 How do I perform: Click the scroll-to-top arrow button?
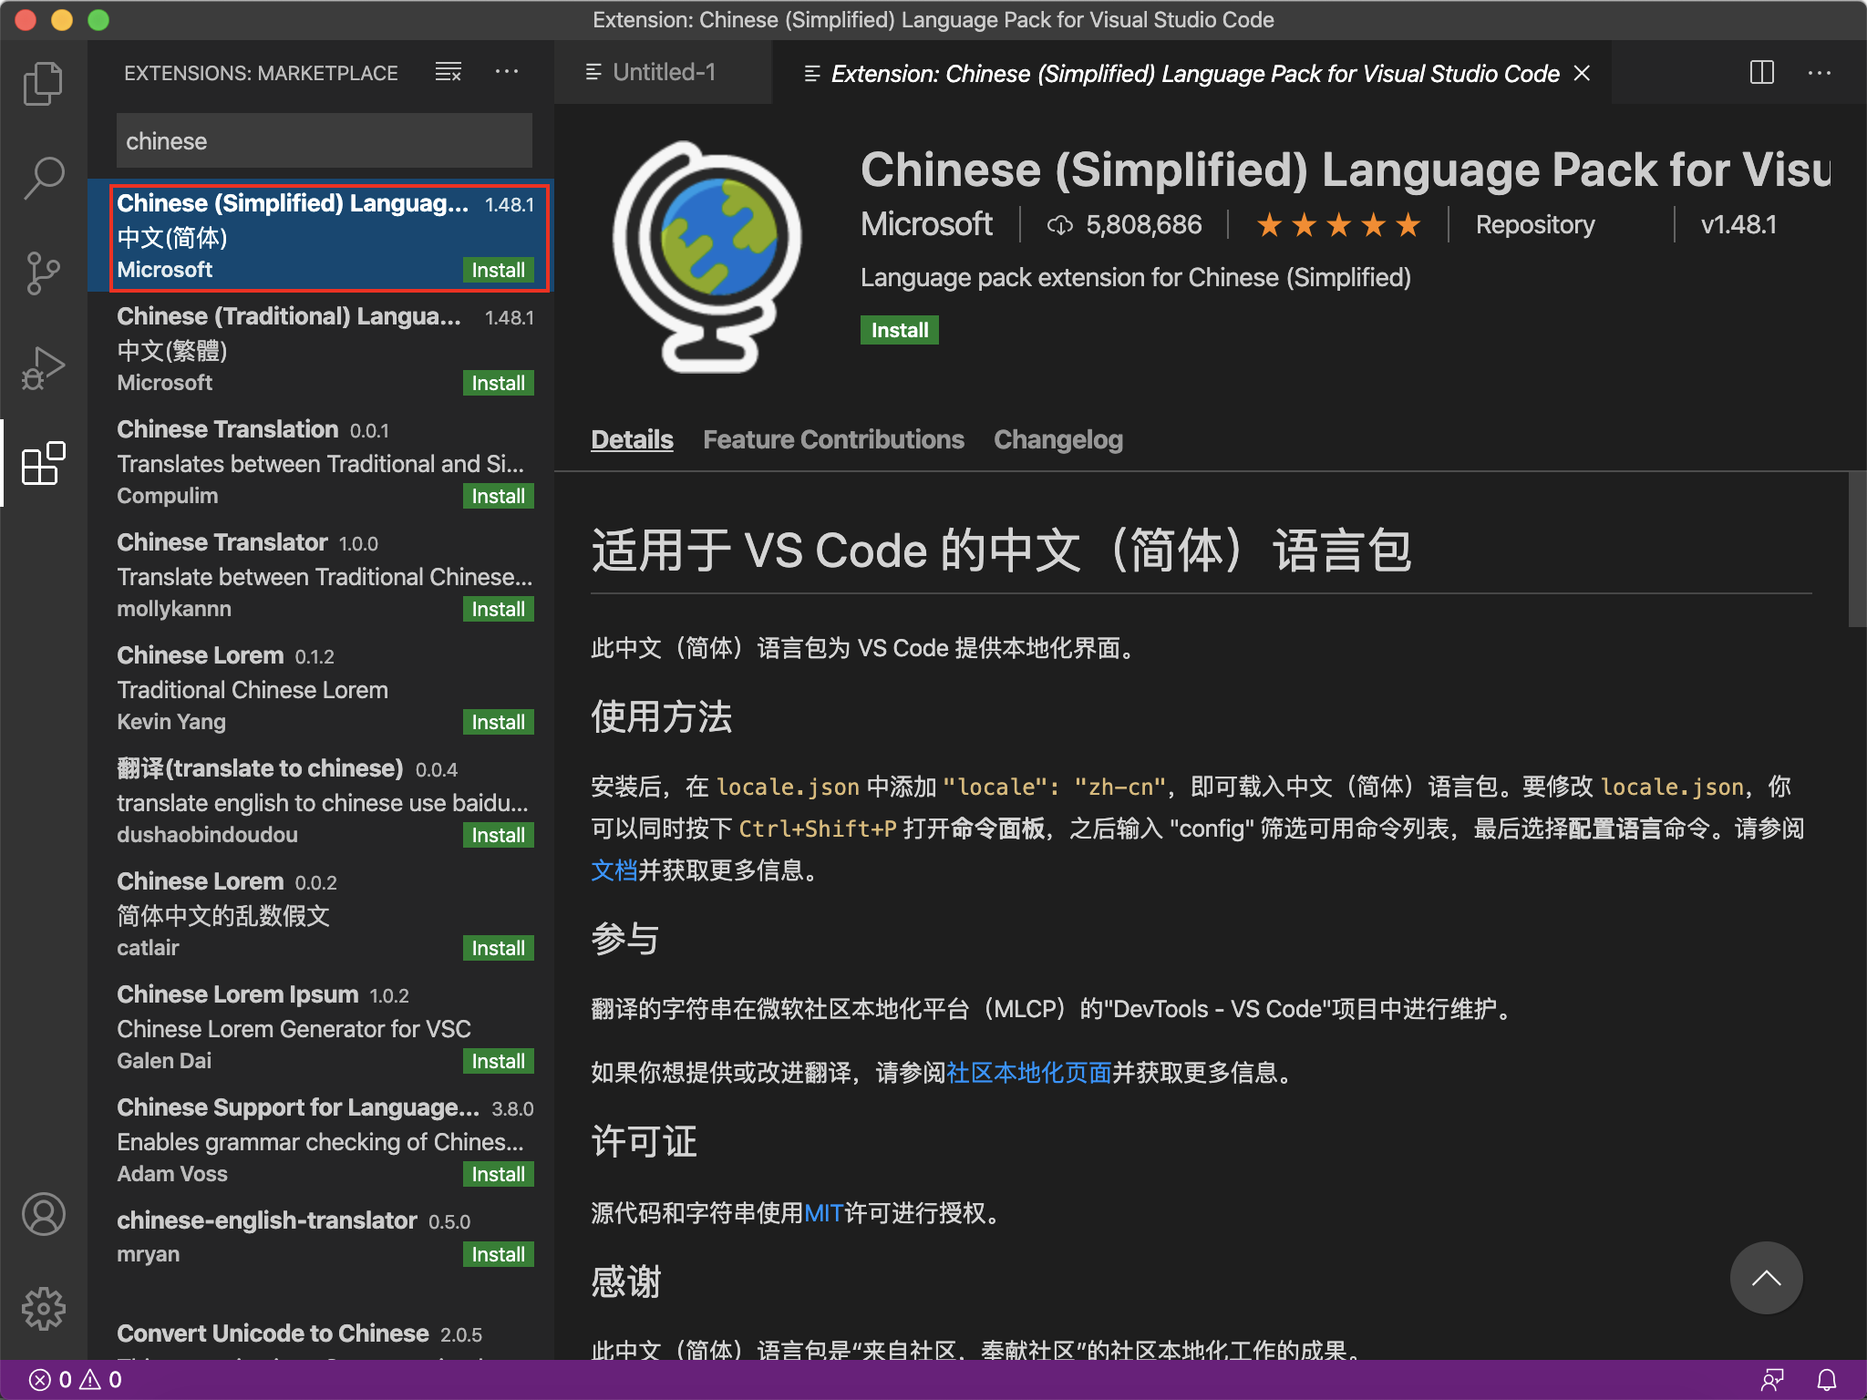pyautogui.click(x=1767, y=1278)
